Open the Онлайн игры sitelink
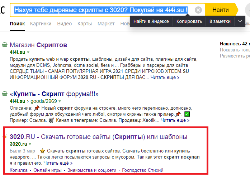The height and width of the screenshot is (175, 250). pos(47,170)
